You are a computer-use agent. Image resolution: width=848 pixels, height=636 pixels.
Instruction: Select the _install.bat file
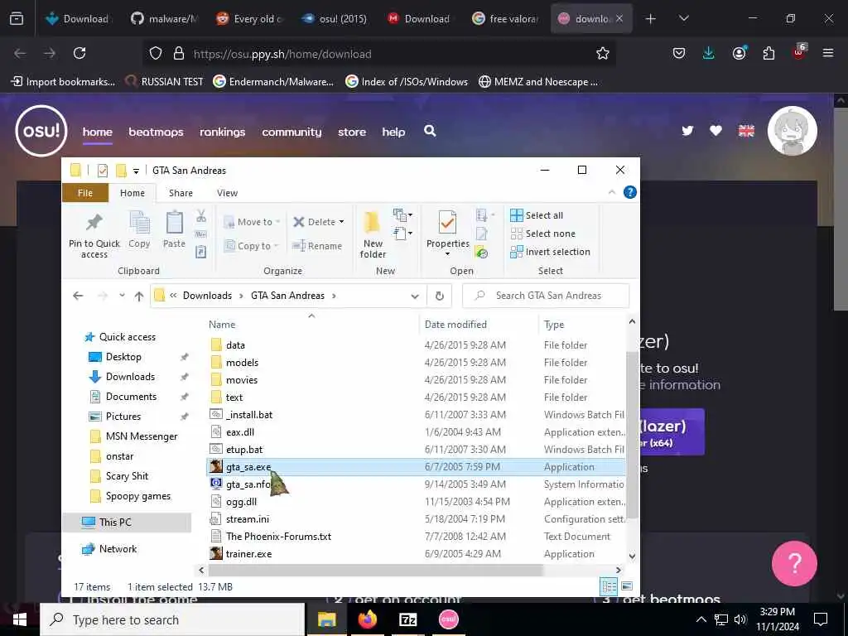(249, 415)
